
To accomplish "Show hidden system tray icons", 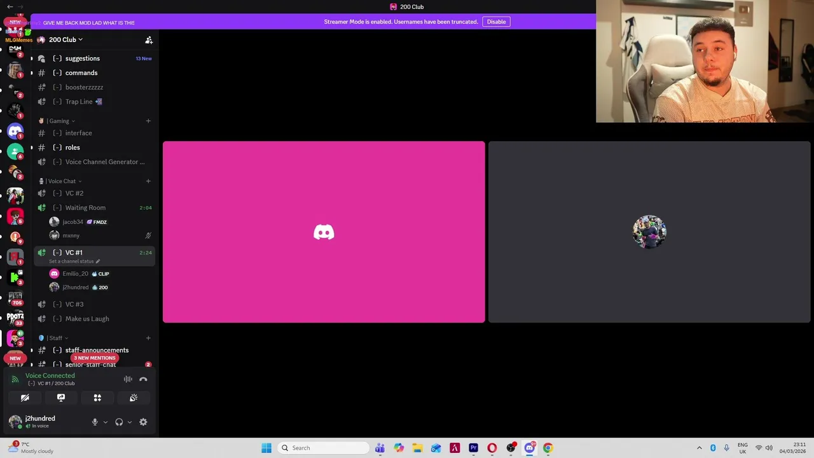I will [700, 448].
